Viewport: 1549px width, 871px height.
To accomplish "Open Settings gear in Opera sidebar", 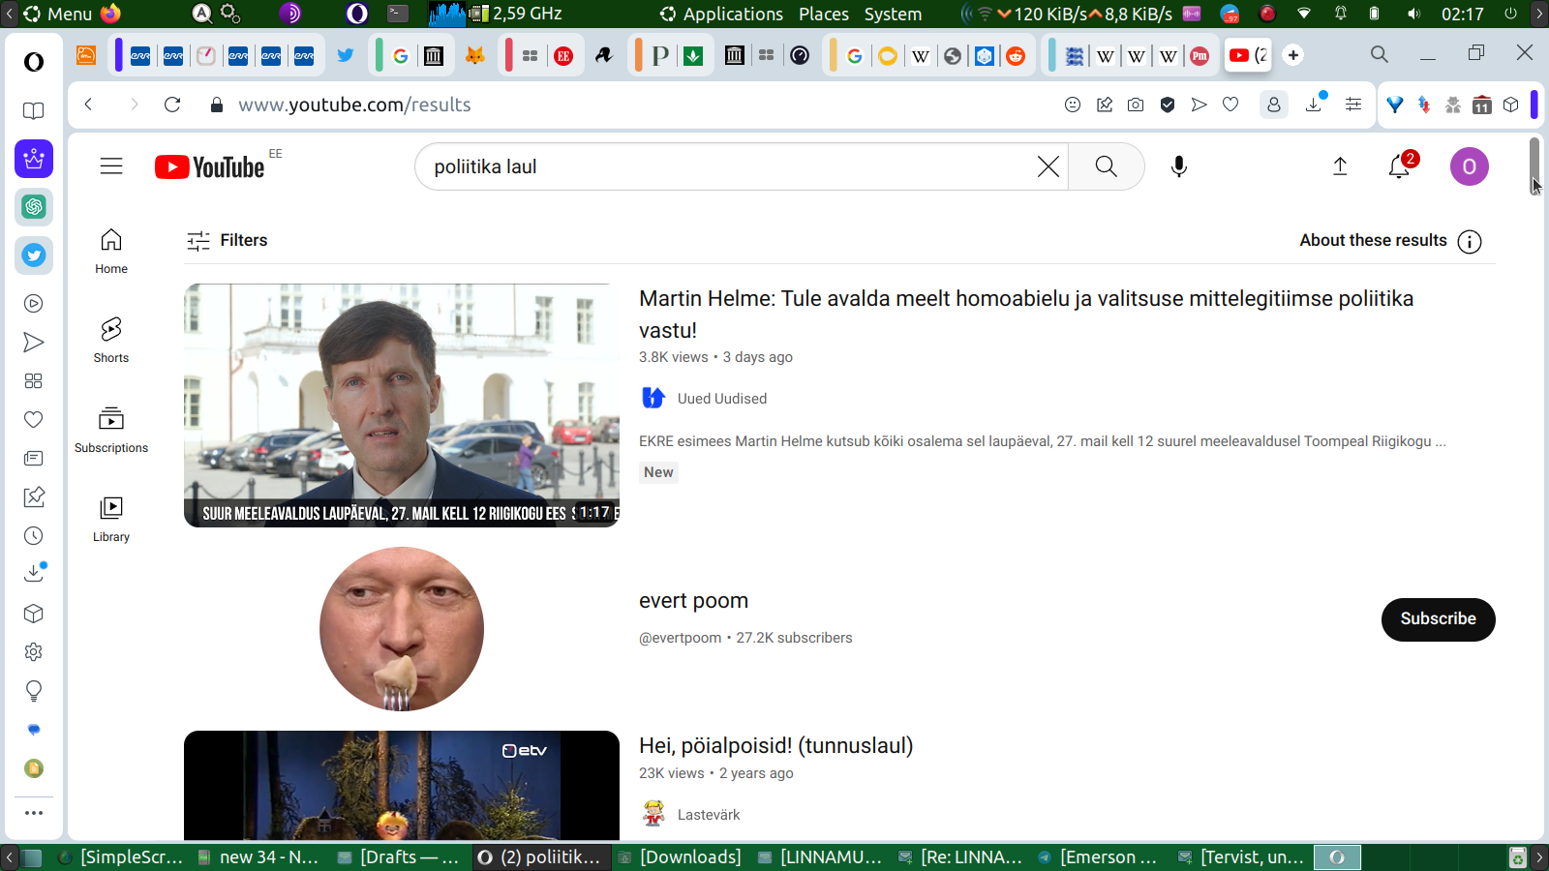I will (x=34, y=652).
